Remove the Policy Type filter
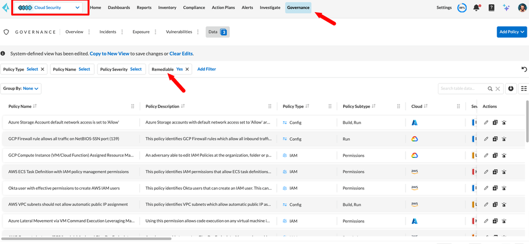529x244 pixels. point(42,69)
